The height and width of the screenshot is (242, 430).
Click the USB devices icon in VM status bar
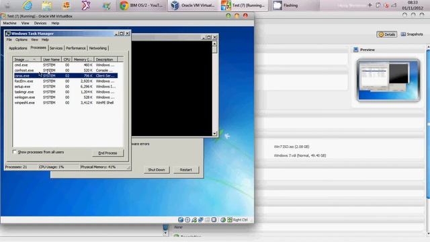194,220
